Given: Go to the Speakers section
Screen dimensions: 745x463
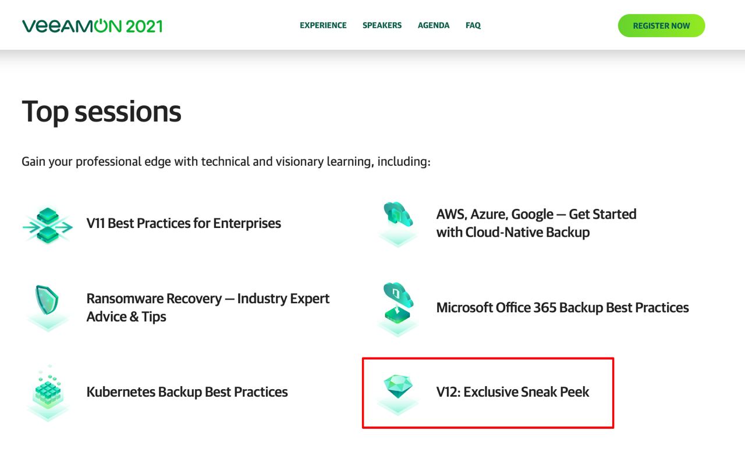Looking at the screenshot, I should pyautogui.click(x=382, y=26).
